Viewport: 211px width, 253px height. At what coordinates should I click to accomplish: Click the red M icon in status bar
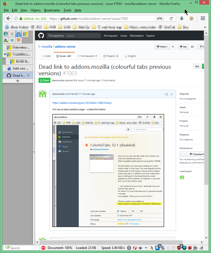coord(43,248)
